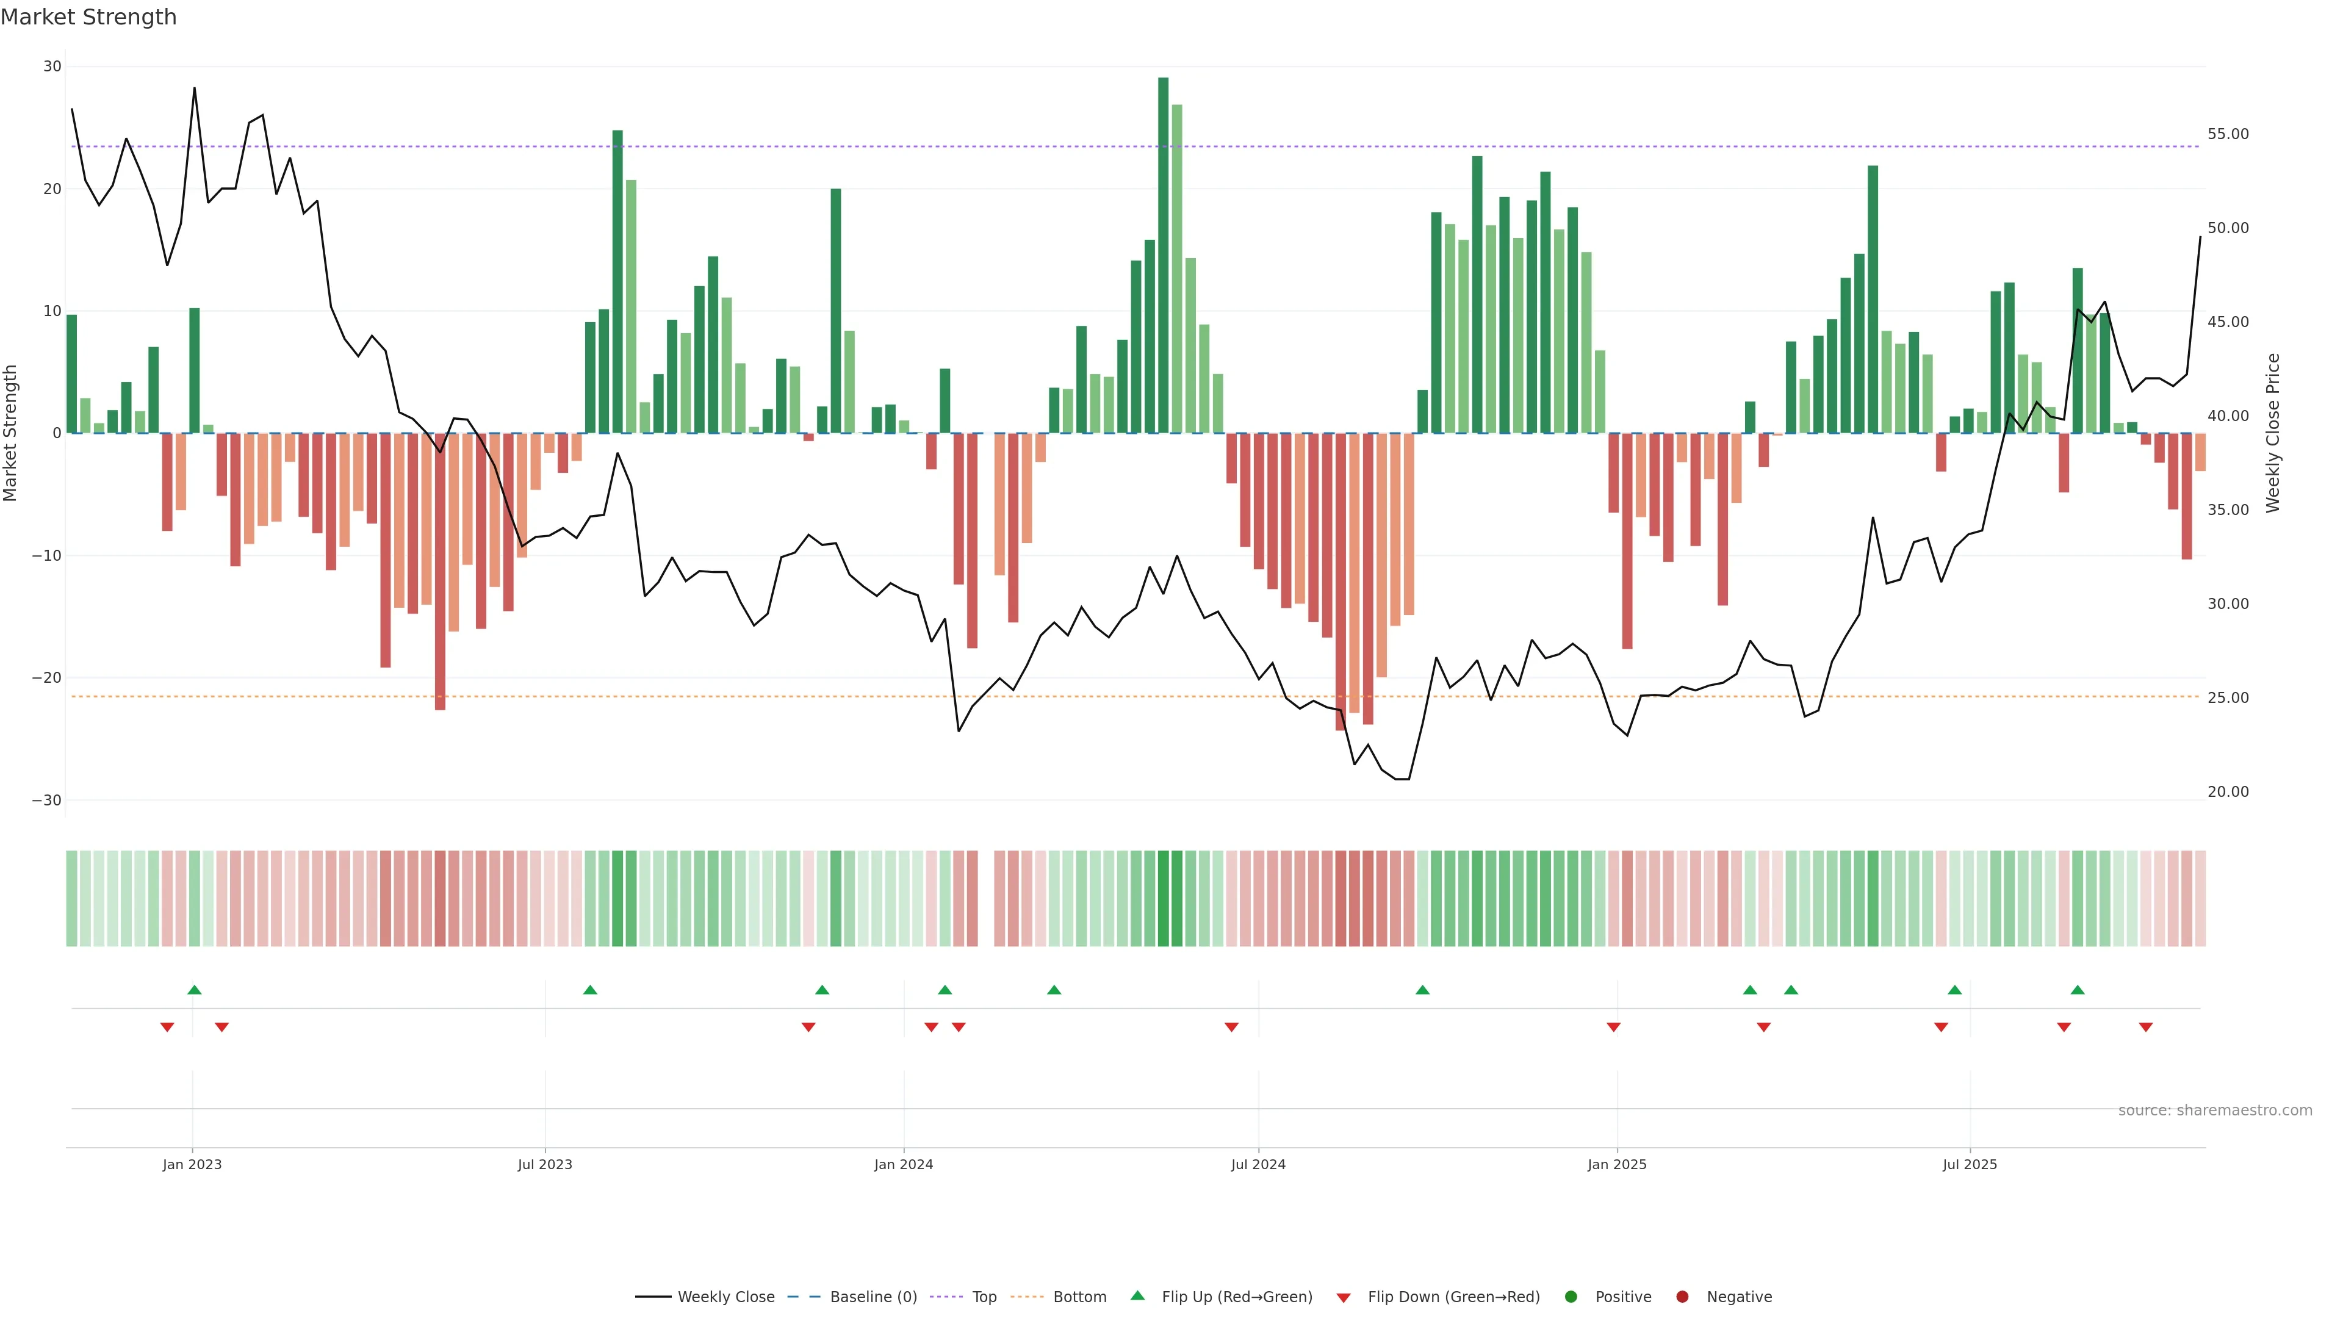Click the Weekly Close Price axis title

(x=2273, y=433)
